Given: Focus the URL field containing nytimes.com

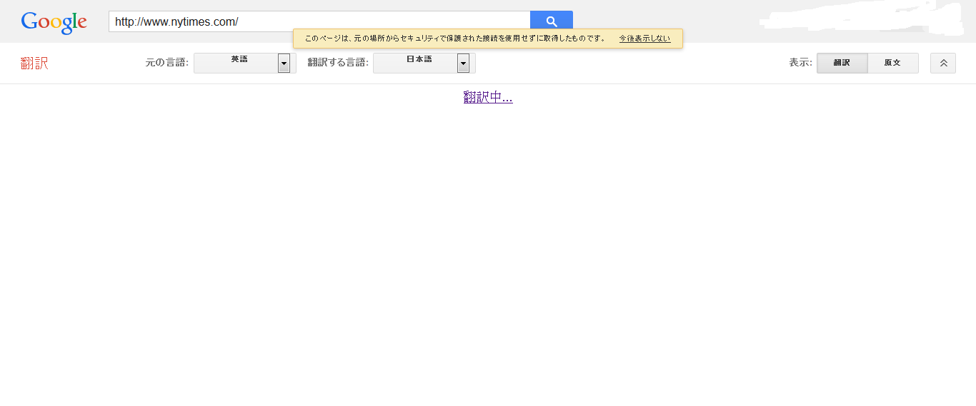Looking at the screenshot, I should (x=319, y=22).
